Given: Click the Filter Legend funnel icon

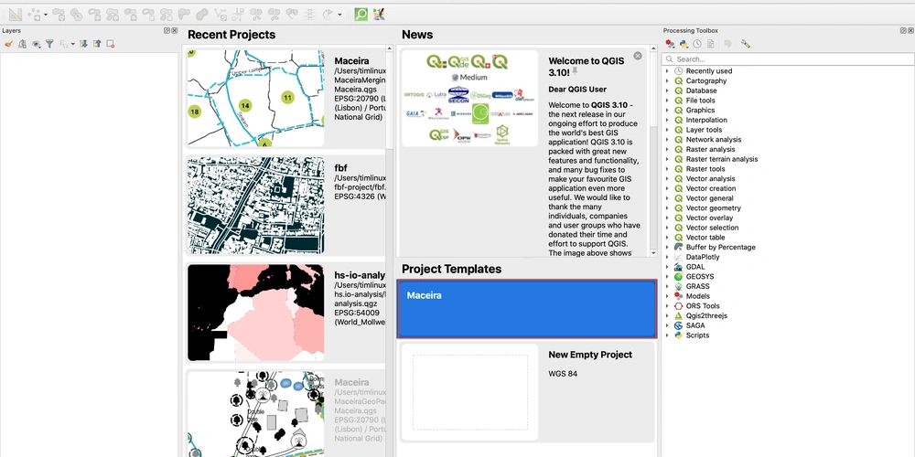Looking at the screenshot, I should point(49,44).
